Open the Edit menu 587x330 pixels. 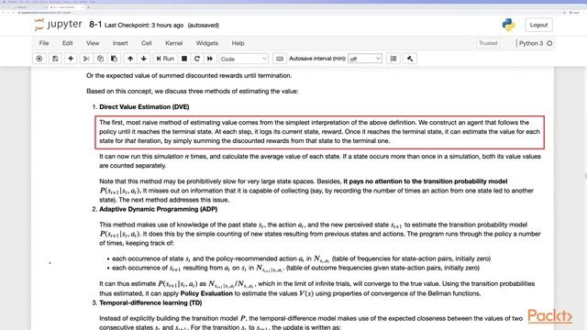coord(67,43)
